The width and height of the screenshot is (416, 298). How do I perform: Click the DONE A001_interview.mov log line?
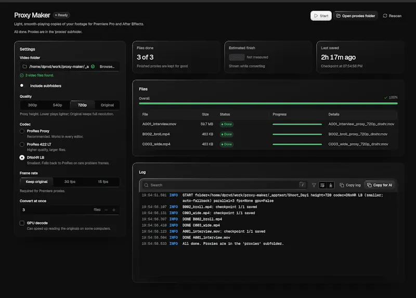point(206,238)
